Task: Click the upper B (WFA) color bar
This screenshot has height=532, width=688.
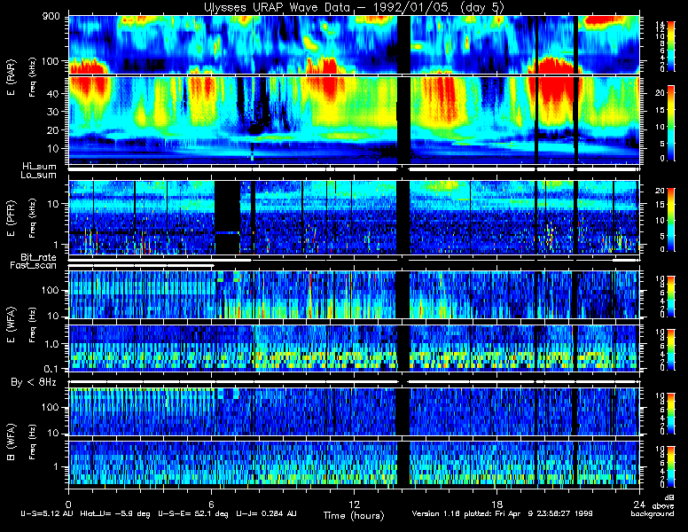Action: 671,413
